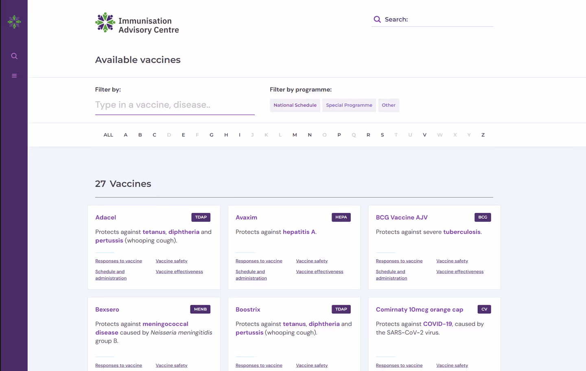Open Comirnaty Responses to vaccine link
The height and width of the screenshot is (371, 586).
399,365
